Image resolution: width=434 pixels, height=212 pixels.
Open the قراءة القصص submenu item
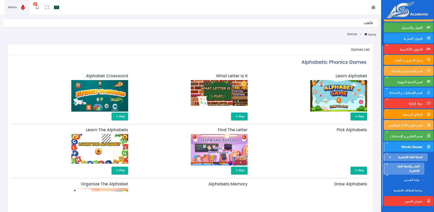411,180
